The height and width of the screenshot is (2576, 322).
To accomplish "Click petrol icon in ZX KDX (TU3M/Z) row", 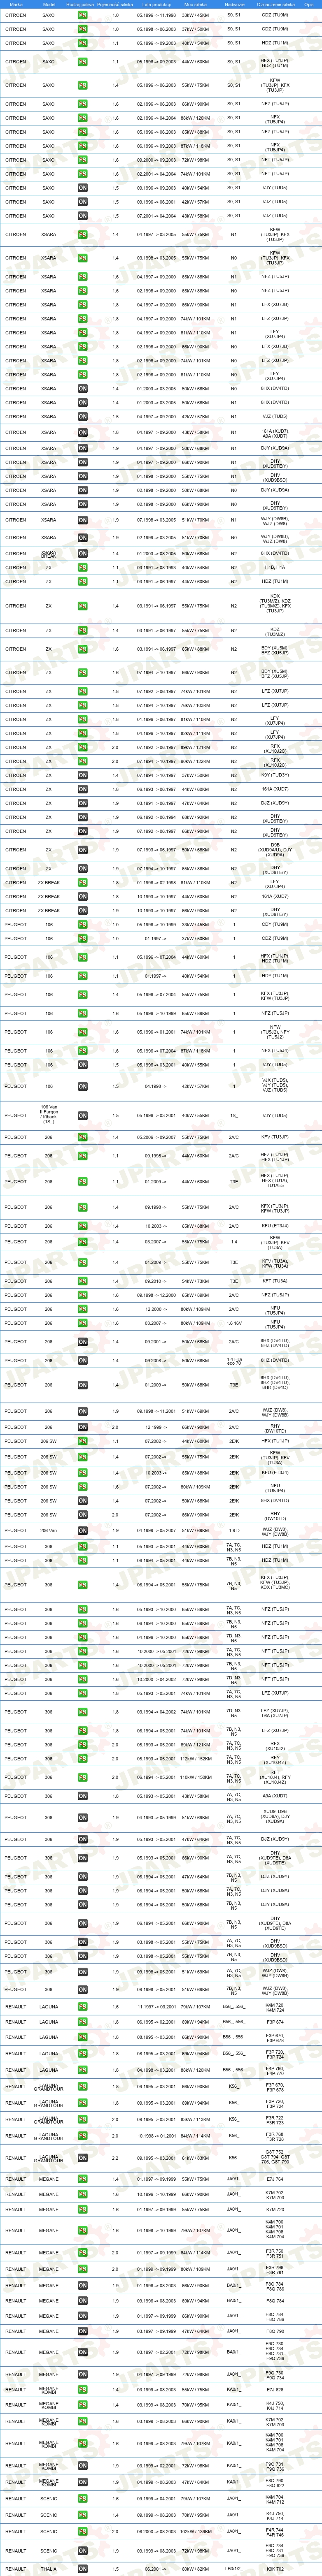I will [x=83, y=606].
